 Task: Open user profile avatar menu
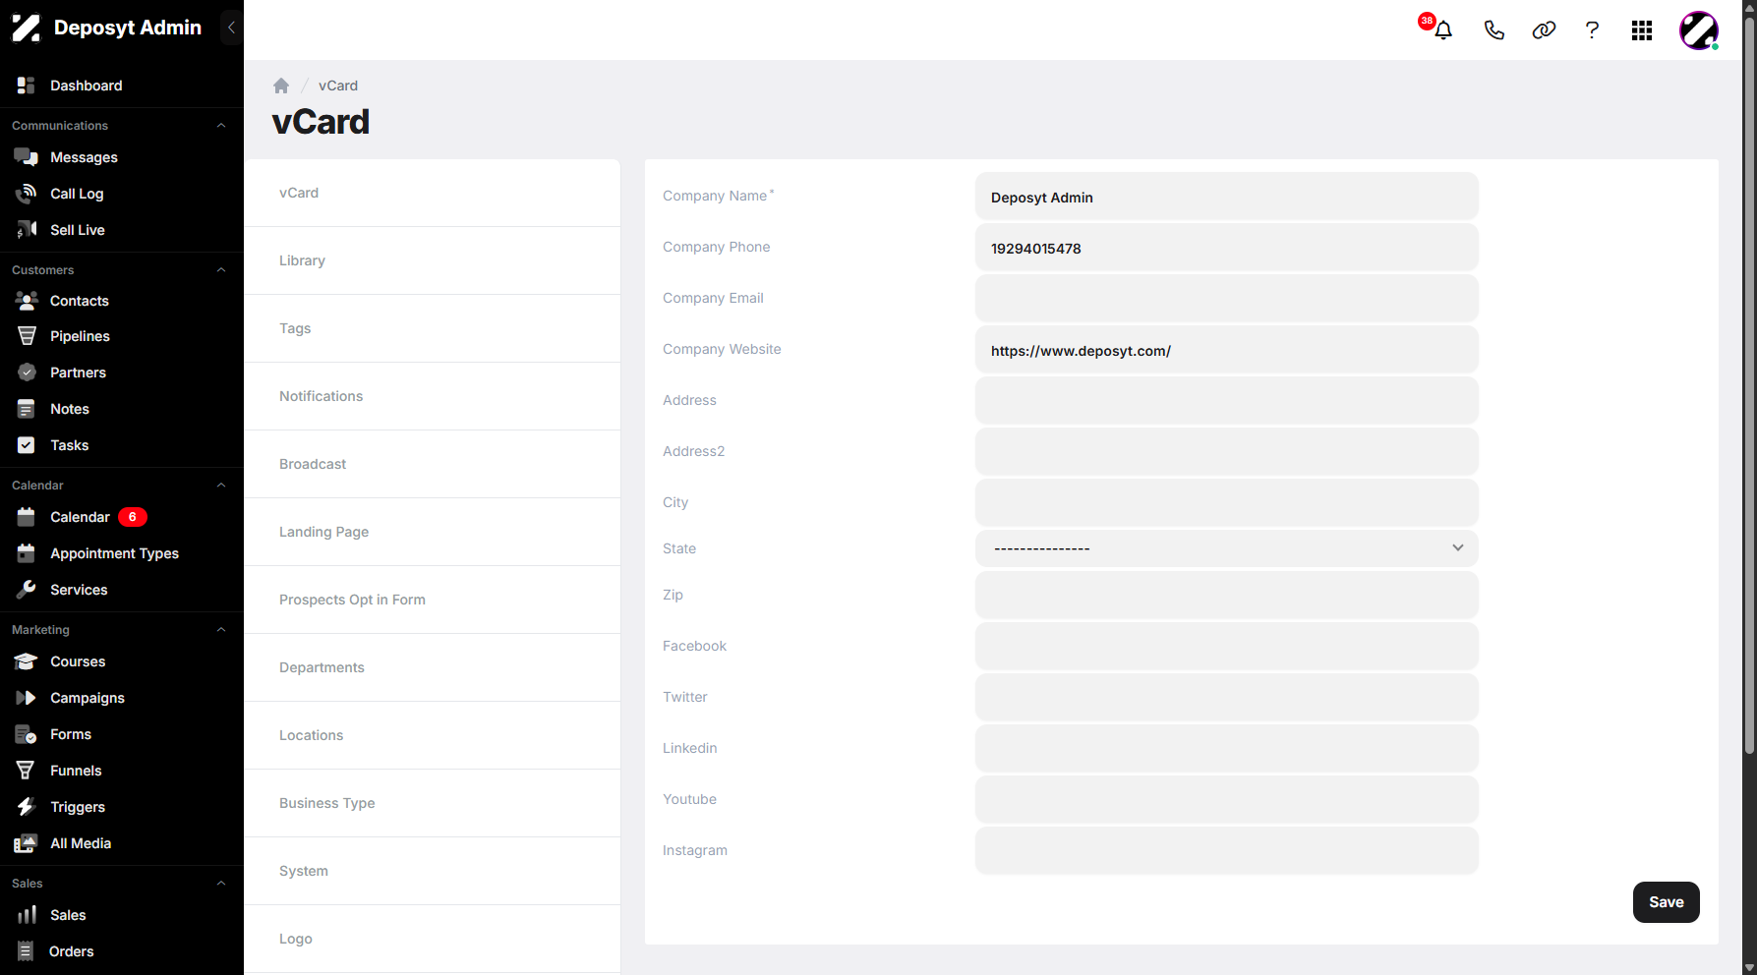(1699, 30)
